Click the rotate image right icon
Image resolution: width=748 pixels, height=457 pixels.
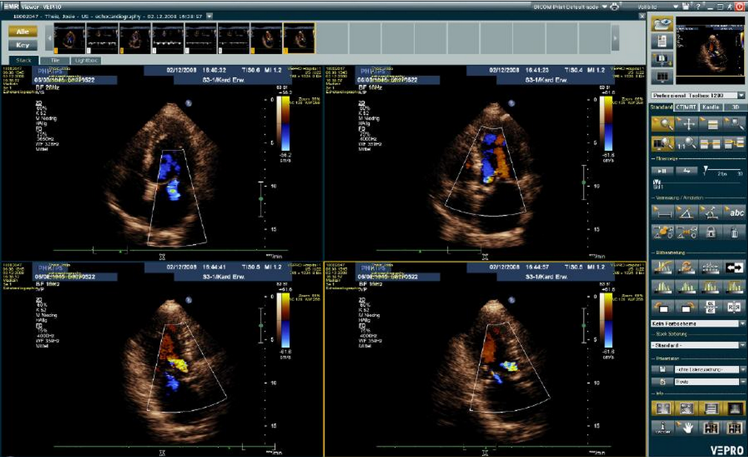point(687,307)
